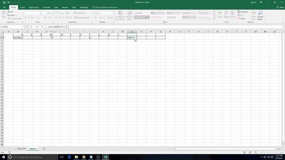This screenshot has height=160, width=285.
Task: Add a new sheet with the plus button
Action: point(44,149)
